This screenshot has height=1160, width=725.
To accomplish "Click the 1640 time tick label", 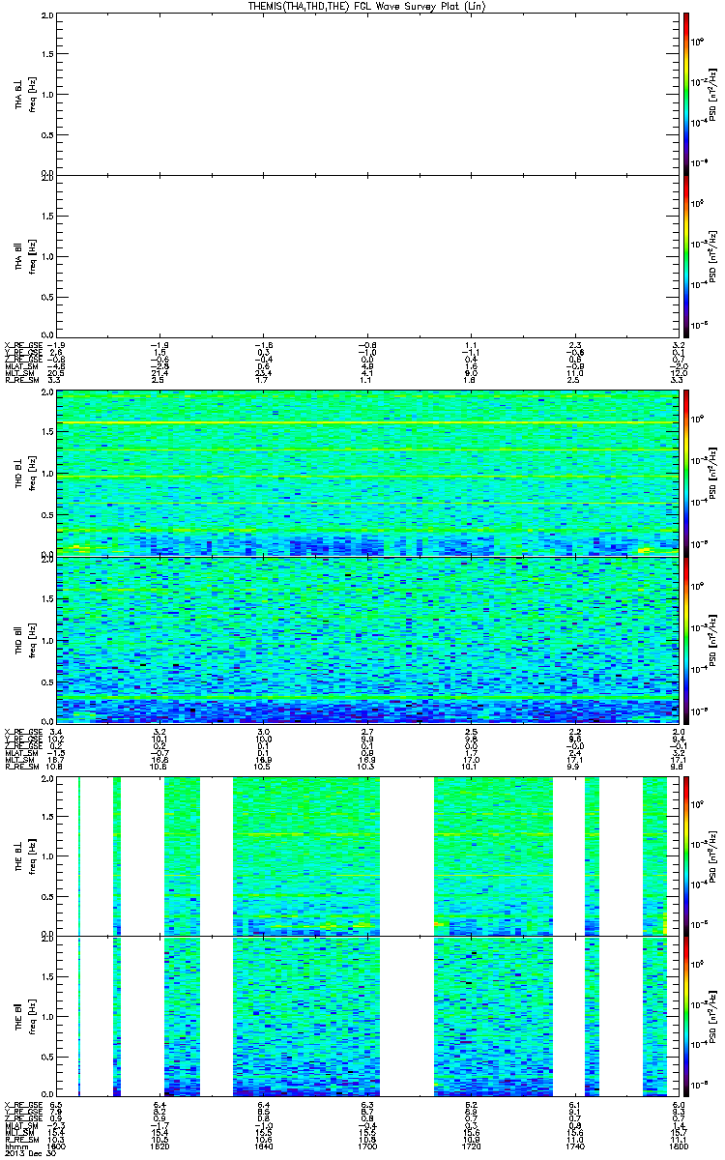I will tap(264, 1145).
